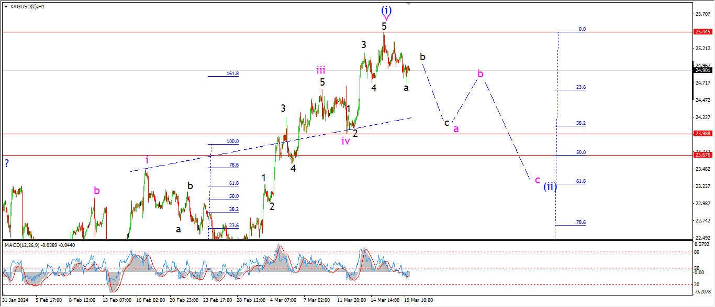Select the 161.8 Fibonacci level label
This screenshot has width=715, height=307.
(232, 74)
